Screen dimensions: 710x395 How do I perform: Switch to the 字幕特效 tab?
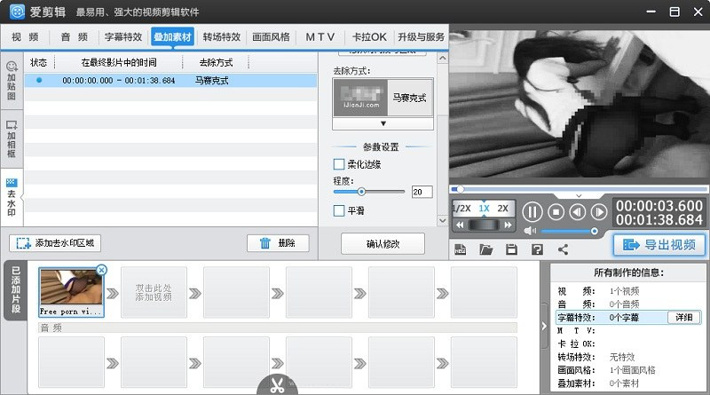pyautogui.click(x=123, y=37)
